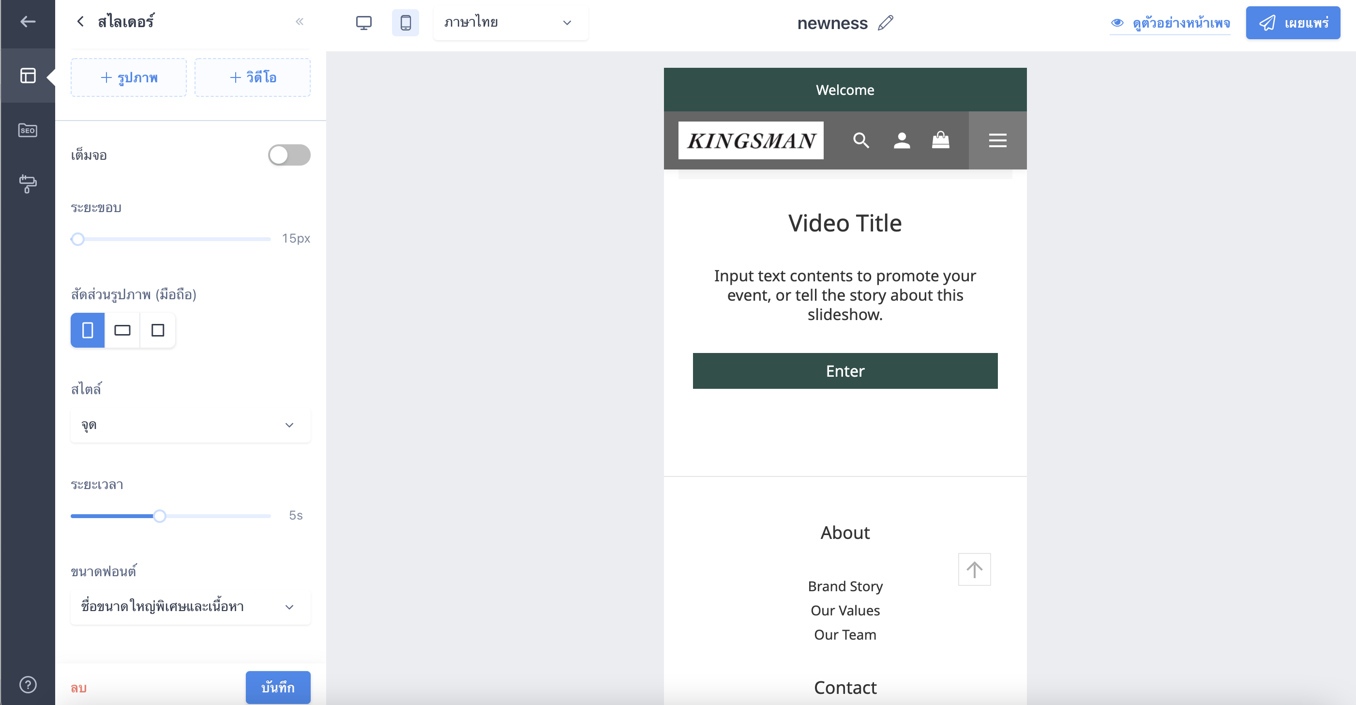Screen dimensions: 1356x705
Task: Select square image ratio option
Action: click(158, 330)
